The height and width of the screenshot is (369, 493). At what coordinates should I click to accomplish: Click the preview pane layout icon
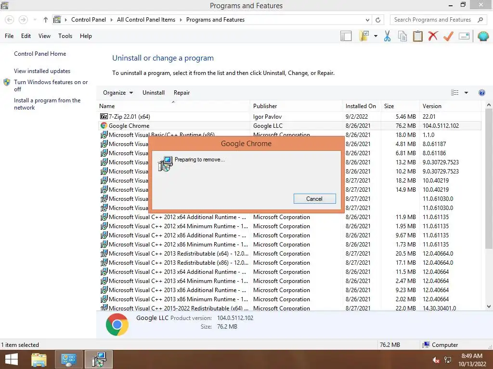[346, 36]
